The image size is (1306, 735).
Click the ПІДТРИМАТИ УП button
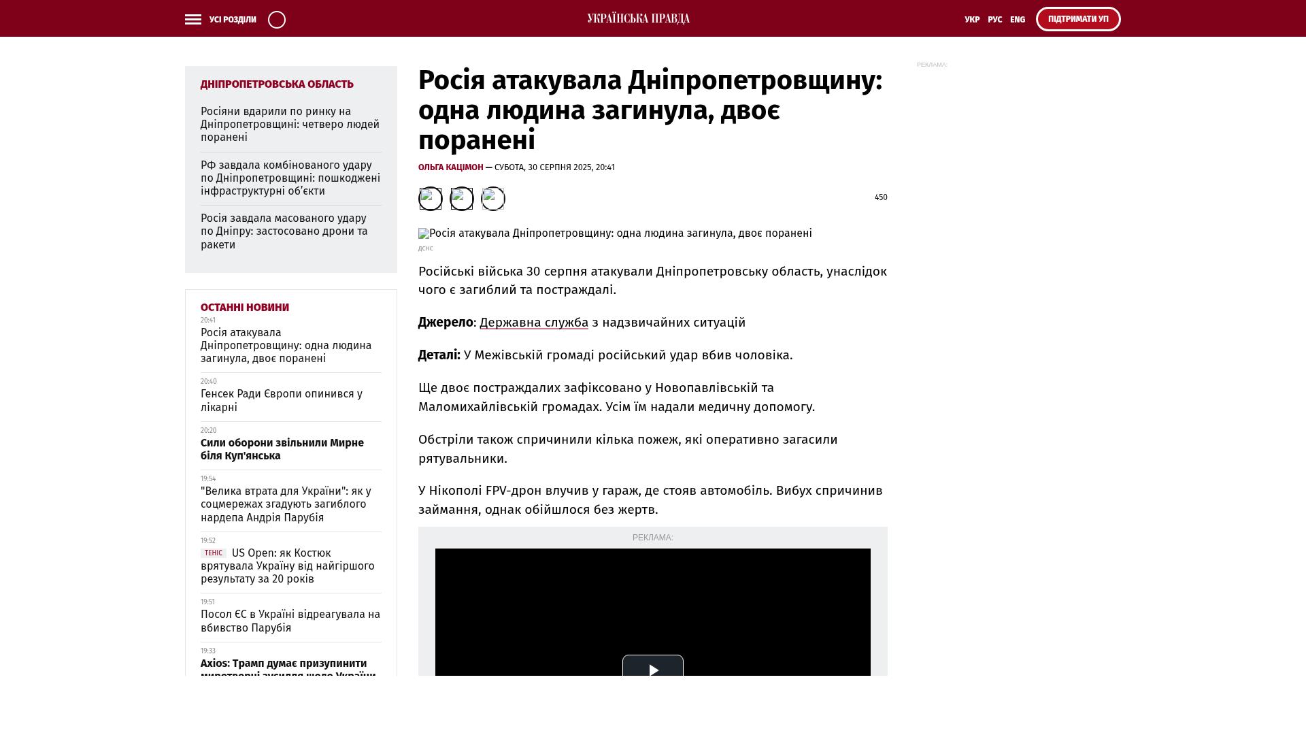[x=1077, y=18]
